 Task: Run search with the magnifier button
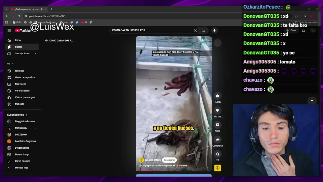pos(203,30)
